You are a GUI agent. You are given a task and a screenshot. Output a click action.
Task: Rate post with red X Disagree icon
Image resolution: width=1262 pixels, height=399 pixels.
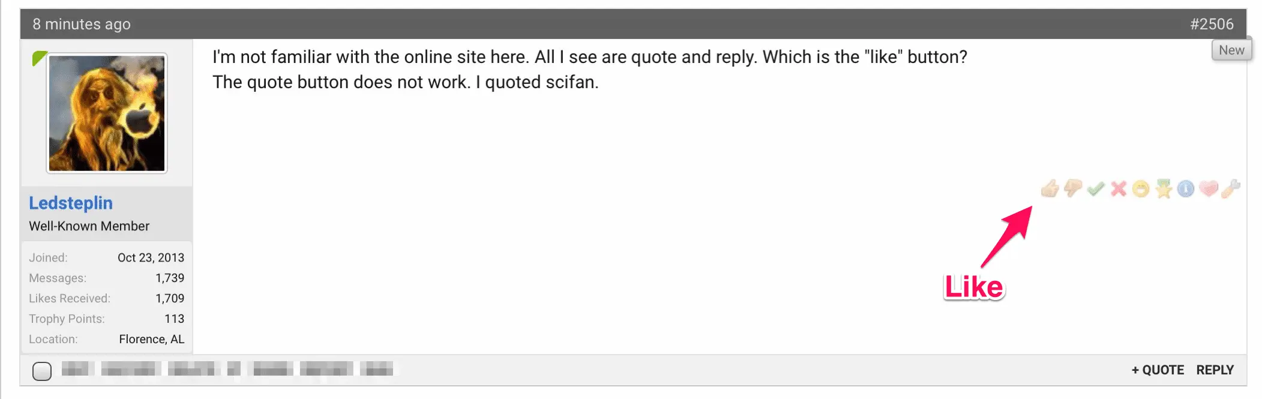pyautogui.click(x=1119, y=189)
